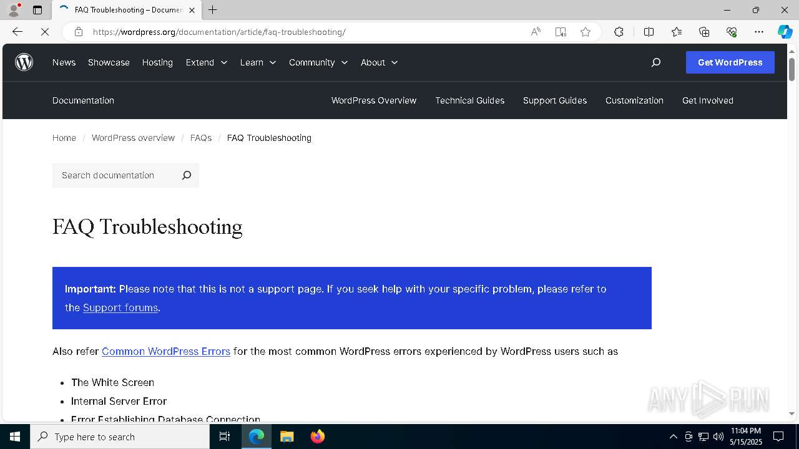Viewport: 799px width, 449px height.
Task: Open News in top navigation
Action: coord(64,62)
